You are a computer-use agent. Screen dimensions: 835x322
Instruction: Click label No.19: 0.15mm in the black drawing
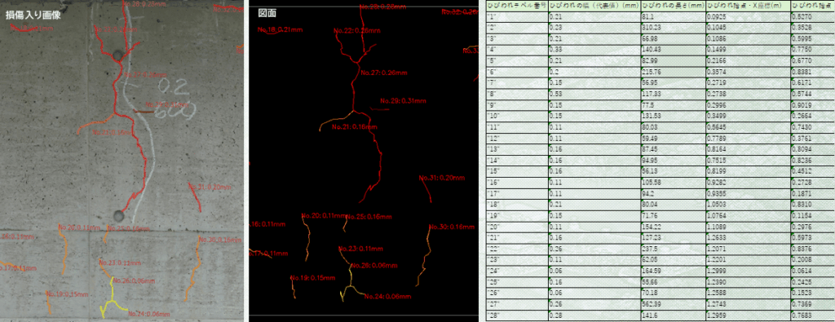pos(313,278)
